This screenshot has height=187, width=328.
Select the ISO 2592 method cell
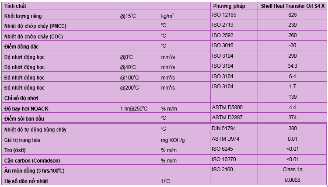[x=223, y=35]
